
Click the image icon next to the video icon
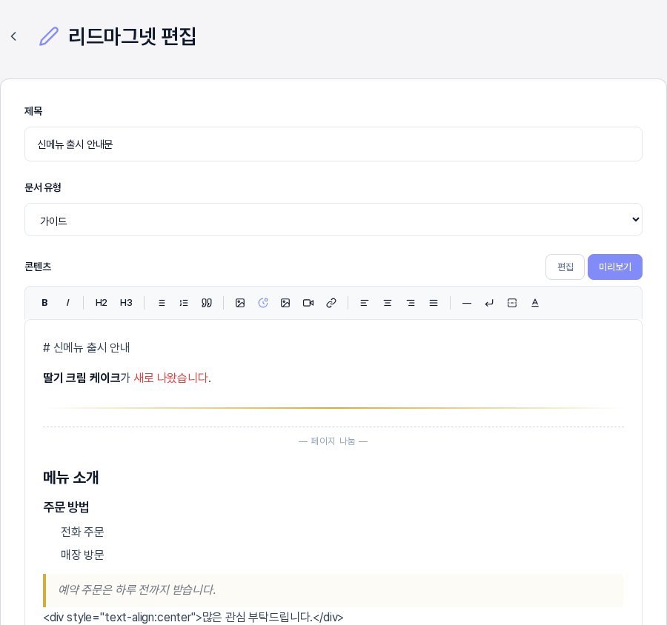tap(285, 303)
